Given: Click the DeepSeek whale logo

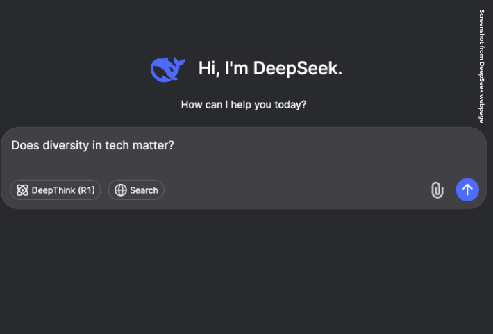Looking at the screenshot, I should coord(167,69).
